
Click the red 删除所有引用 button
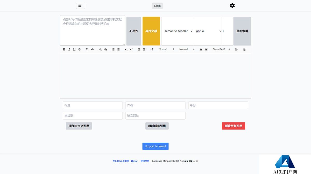pyautogui.click(x=234, y=126)
